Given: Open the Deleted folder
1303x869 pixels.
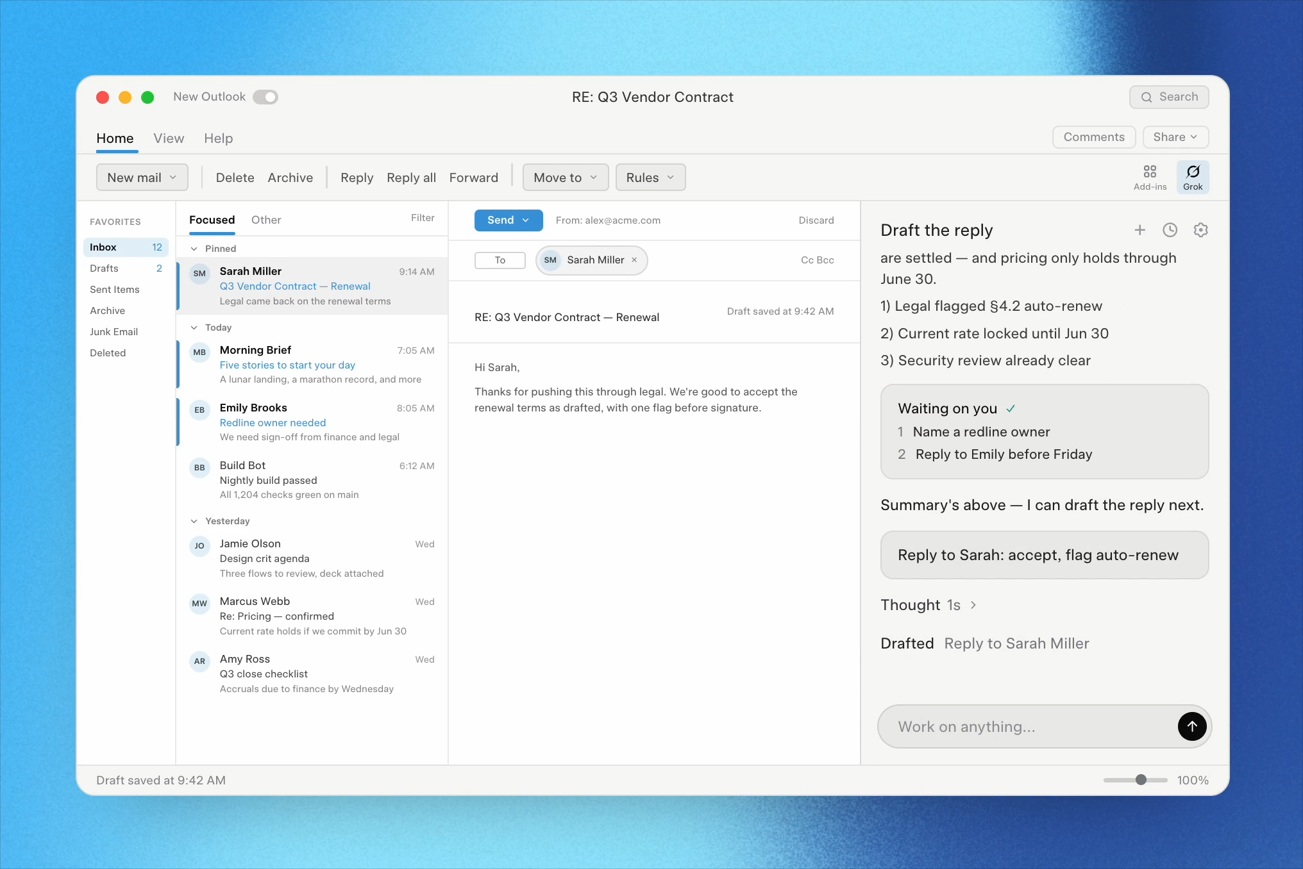Looking at the screenshot, I should coord(126,353).
